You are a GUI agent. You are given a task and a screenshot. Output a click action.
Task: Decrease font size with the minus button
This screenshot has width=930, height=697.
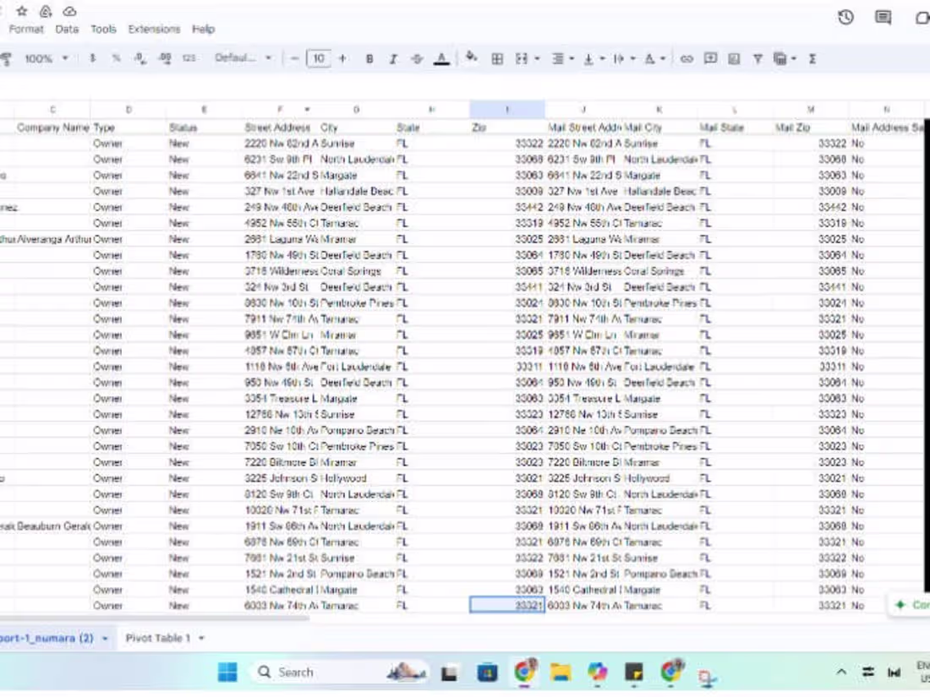[x=295, y=58]
